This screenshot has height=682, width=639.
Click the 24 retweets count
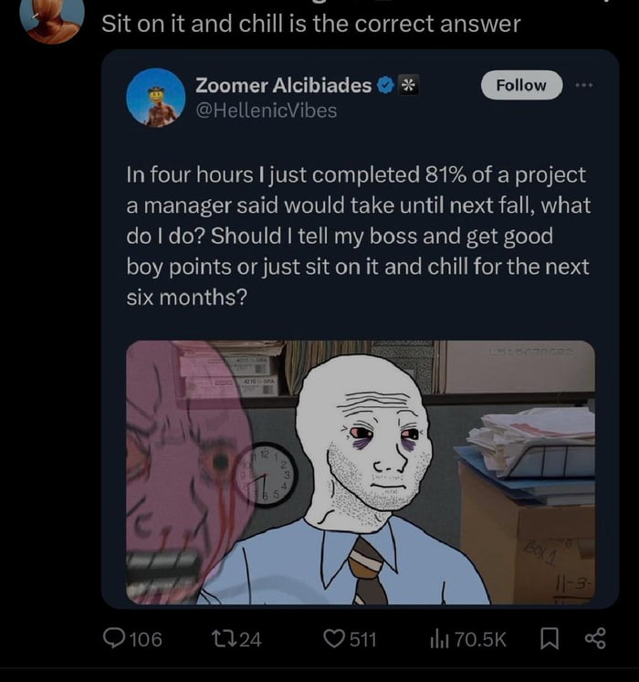click(249, 639)
